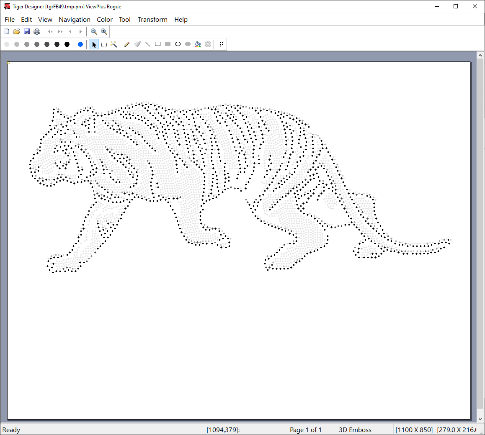Choose the solid black dot color swatch
The height and width of the screenshot is (435, 485).
67,44
